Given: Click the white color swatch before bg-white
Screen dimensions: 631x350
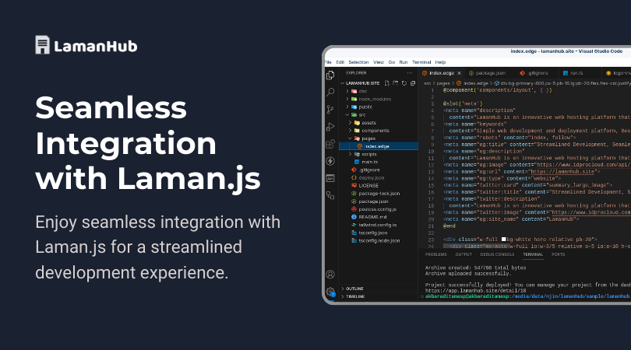Looking at the screenshot, I should click(503, 240).
